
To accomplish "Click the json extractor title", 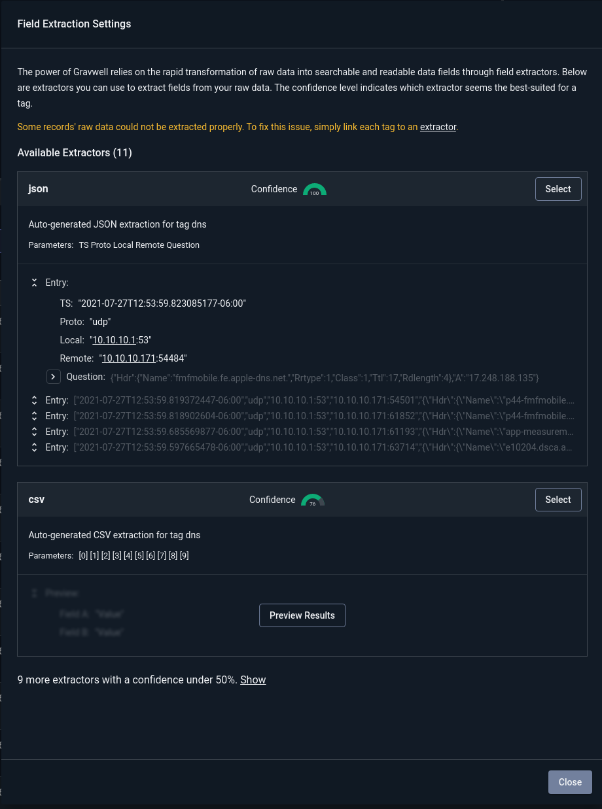I will pos(38,189).
